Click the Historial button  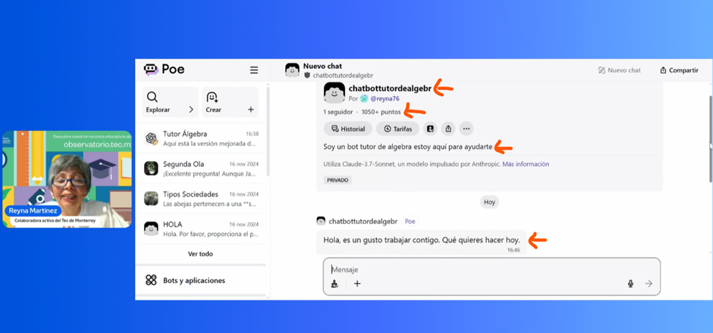click(x=347, y=129)
